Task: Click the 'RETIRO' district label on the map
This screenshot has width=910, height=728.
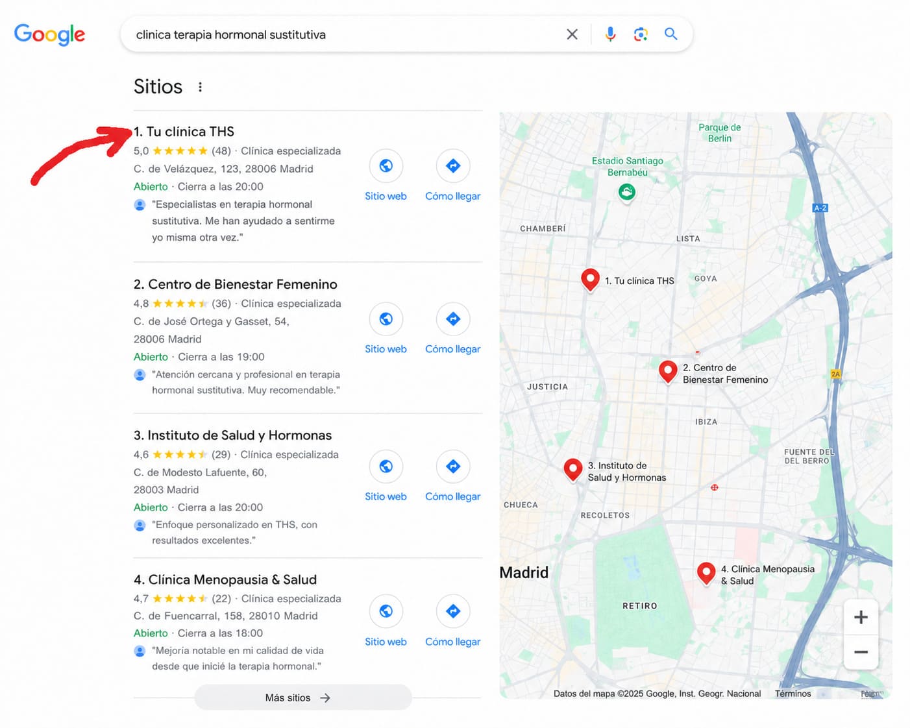Action: point(640,606)
